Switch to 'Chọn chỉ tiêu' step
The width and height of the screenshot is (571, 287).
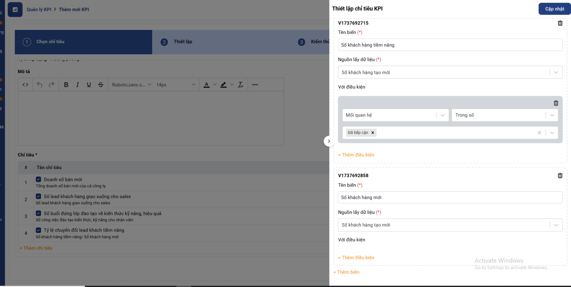pyautogui.click(x=50, y=42)
